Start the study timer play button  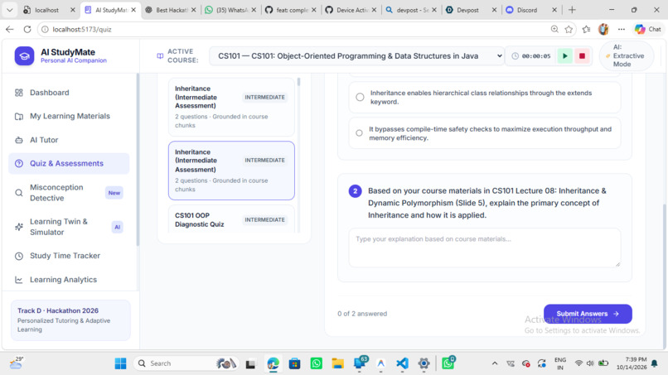pos(565,55)
